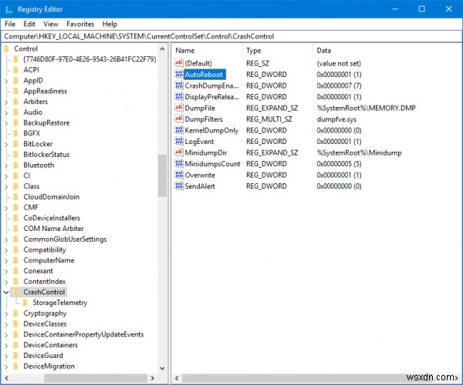
Task: Click tree pane scroll up arrow
Action: tap(162, 49)
